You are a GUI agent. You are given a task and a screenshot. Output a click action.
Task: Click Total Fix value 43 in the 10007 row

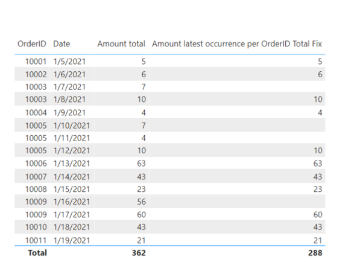[318, 177]
